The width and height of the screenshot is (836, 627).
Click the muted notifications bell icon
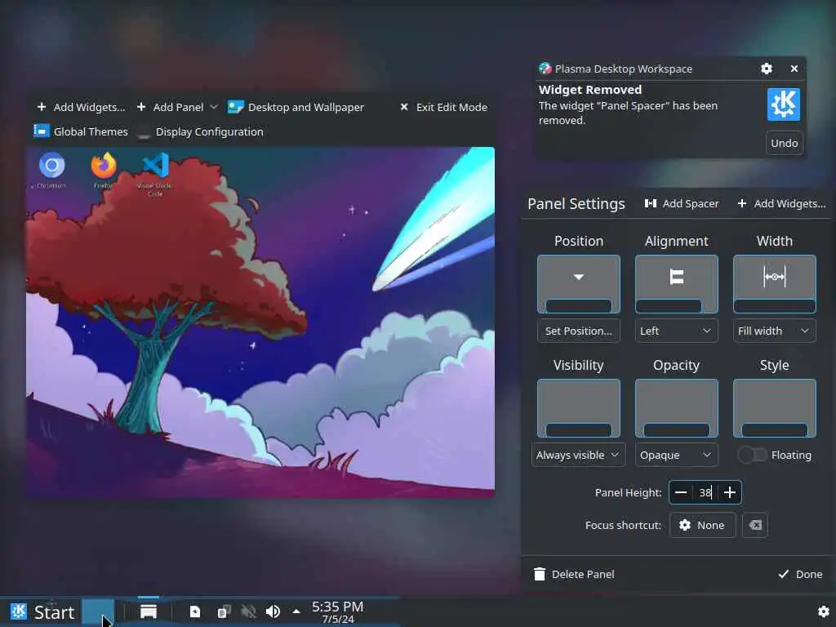[x=248, y=612]
